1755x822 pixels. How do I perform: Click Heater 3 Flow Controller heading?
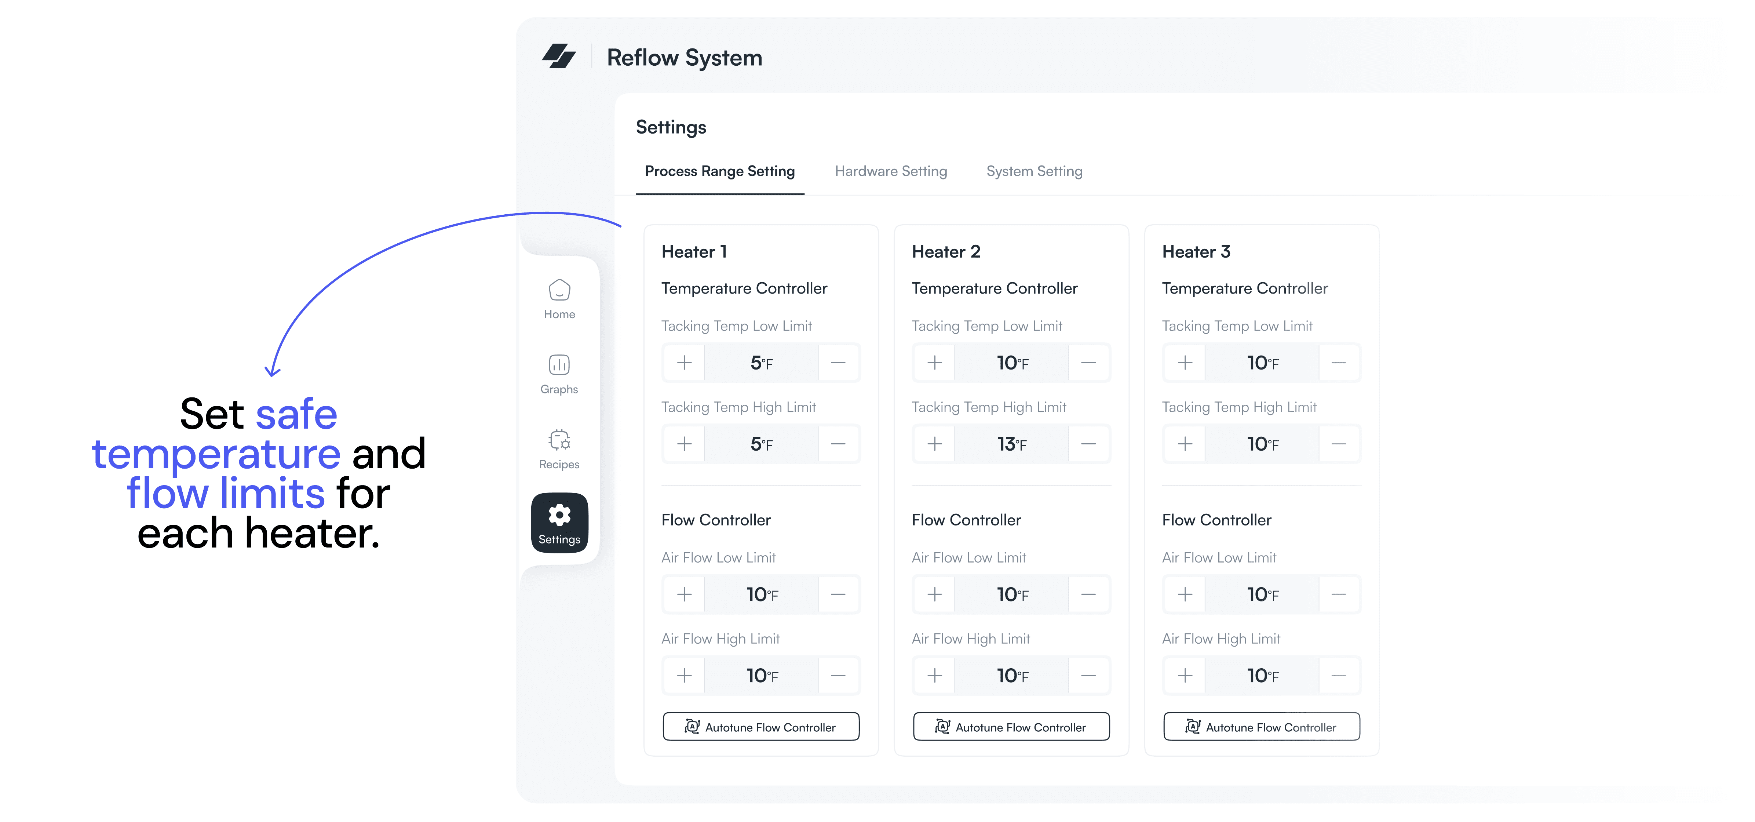point(1217,520)
